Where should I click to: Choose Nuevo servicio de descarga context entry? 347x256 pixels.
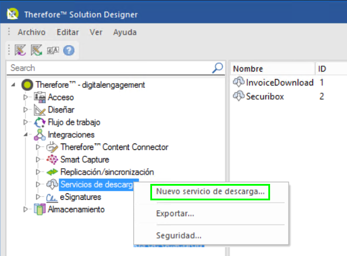coord(210,192)
